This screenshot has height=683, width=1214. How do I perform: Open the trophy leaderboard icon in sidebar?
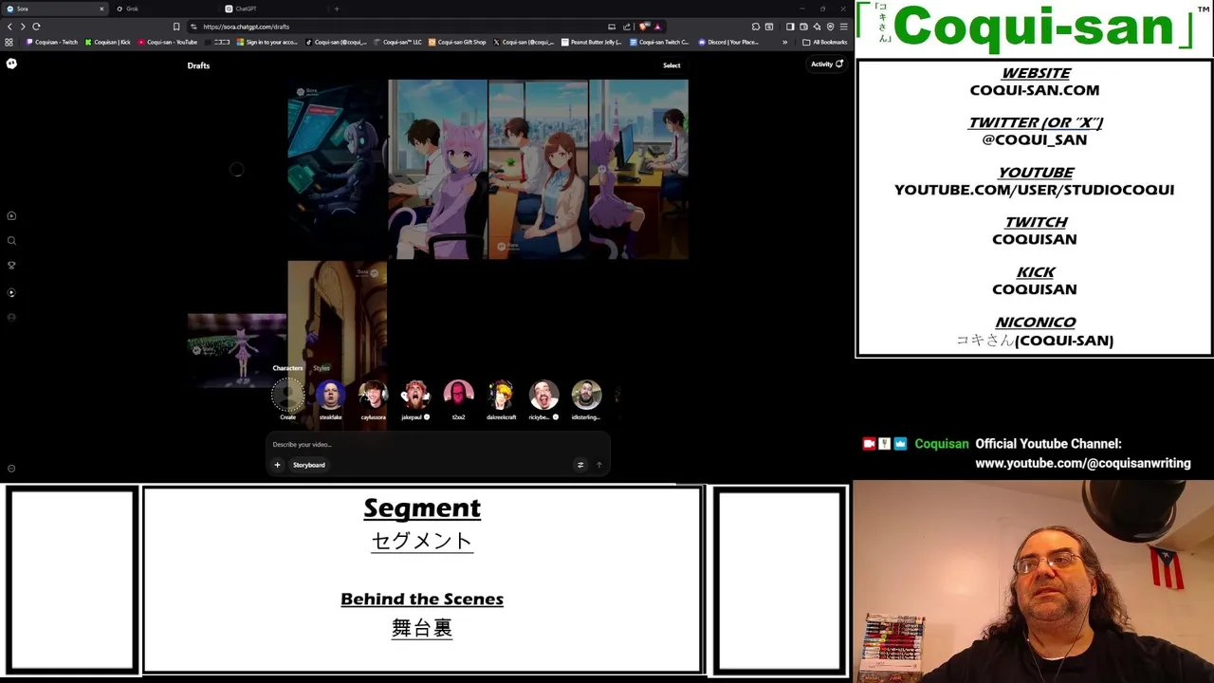pos(11,266)
